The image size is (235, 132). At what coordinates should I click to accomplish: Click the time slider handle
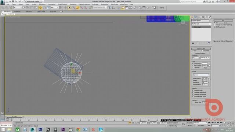[x=15, y=117]
